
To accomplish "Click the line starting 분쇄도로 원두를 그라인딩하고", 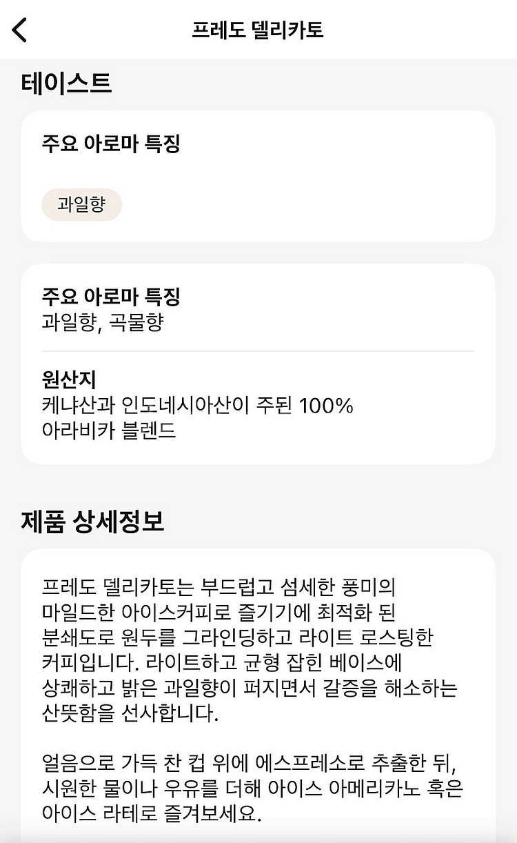I will coord(236,637).
